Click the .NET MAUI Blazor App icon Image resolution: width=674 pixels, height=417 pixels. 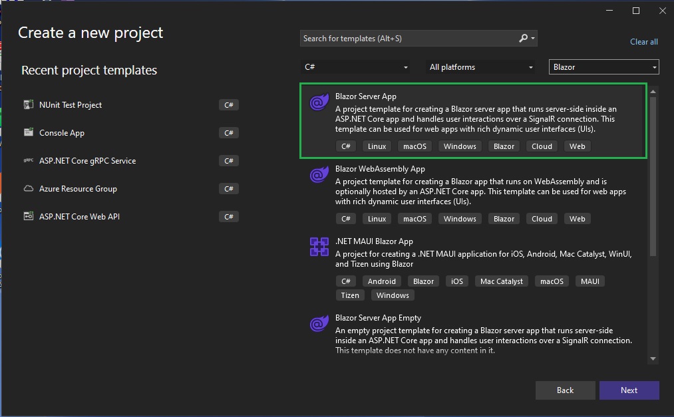pyautogui.click(x=319, y=247)
